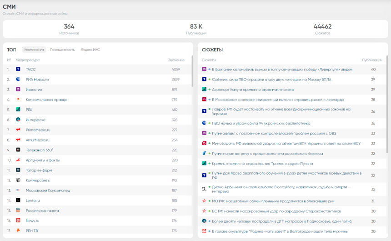391x241 pixels.
Task: Click the ТАСС logo icon in the top list
Action: tap(18, 70)
